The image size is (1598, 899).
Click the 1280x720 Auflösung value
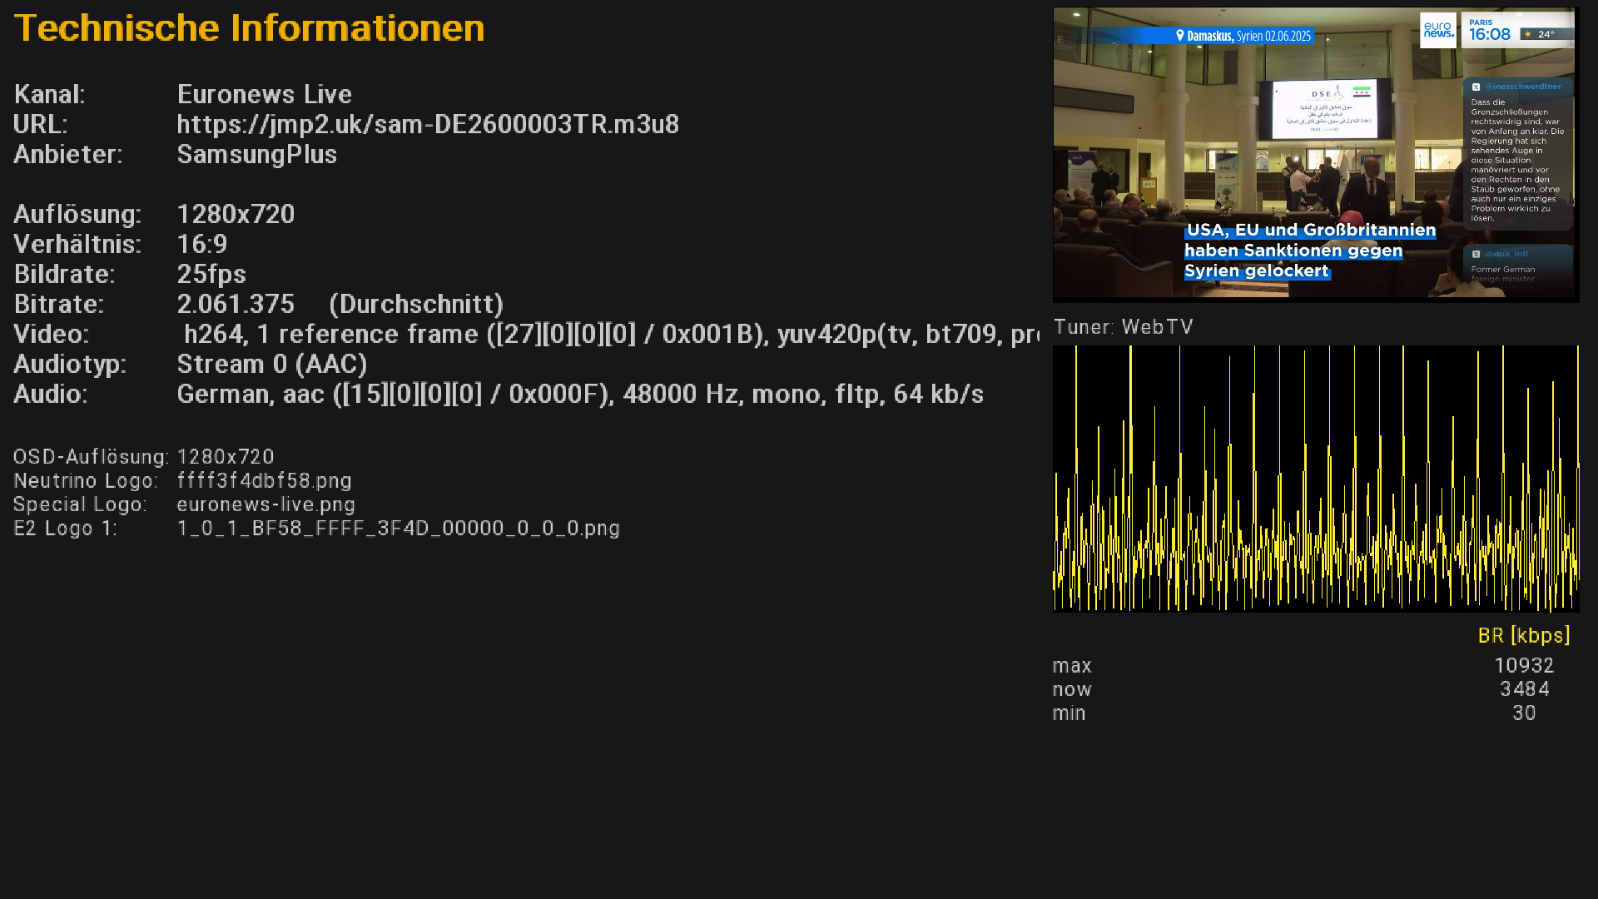(x=236, y=215)
